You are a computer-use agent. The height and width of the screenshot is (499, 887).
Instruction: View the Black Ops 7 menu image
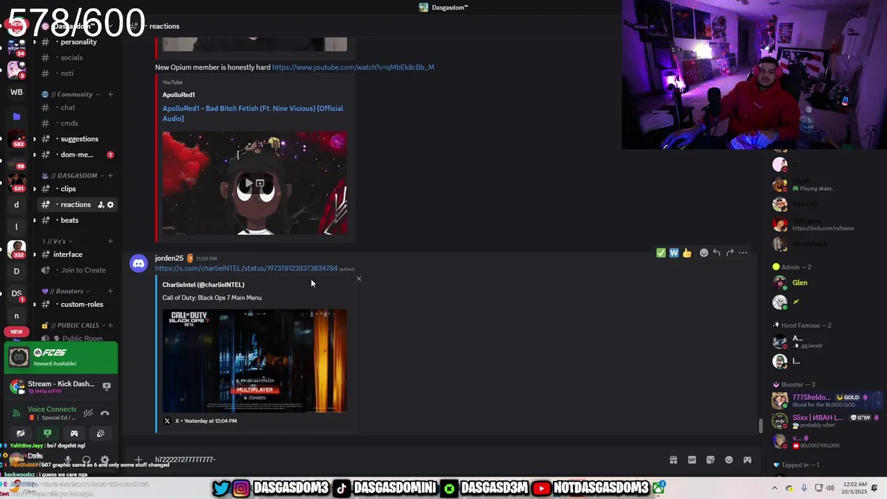pos(254,360)
